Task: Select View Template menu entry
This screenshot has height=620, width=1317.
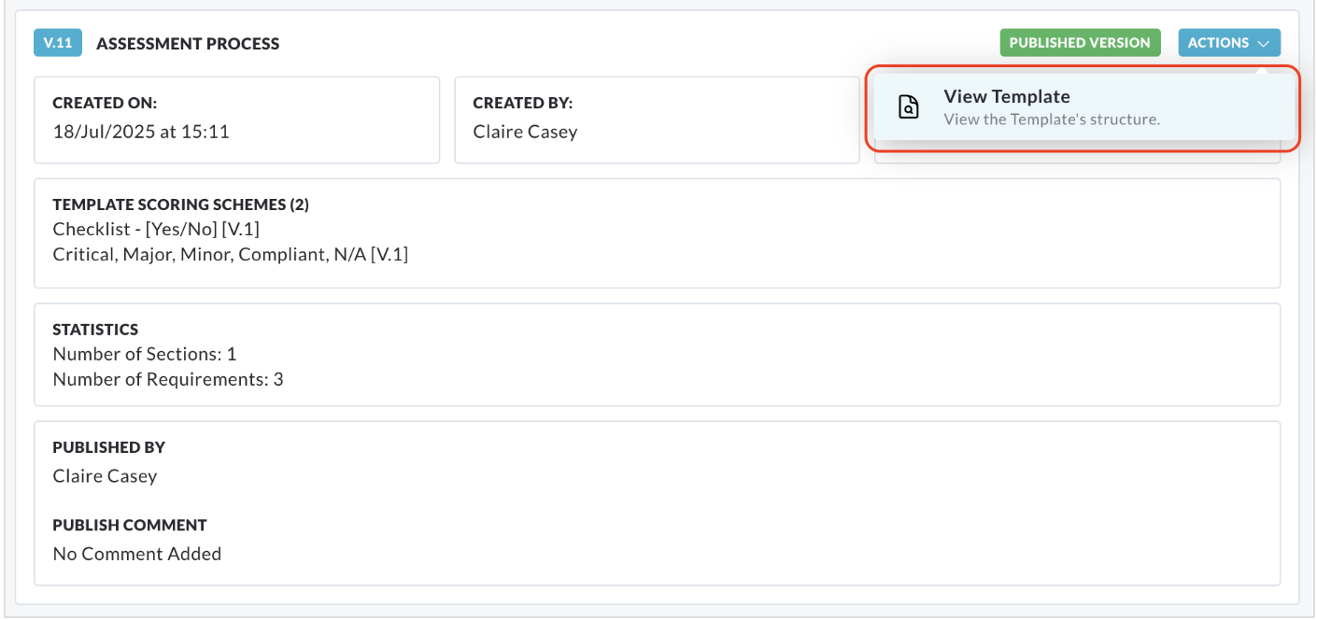Action: click(x=1083, y=107)
